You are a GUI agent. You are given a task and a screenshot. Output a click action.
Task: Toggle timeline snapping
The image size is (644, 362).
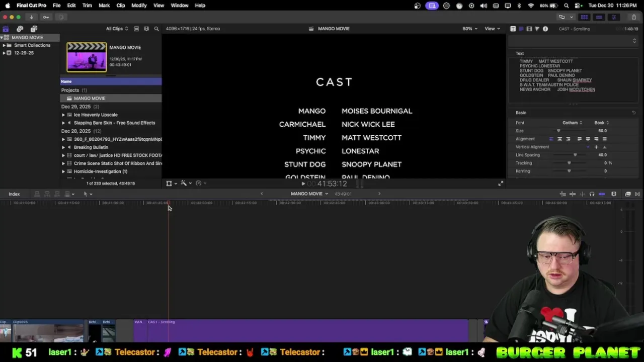(602, 194)
